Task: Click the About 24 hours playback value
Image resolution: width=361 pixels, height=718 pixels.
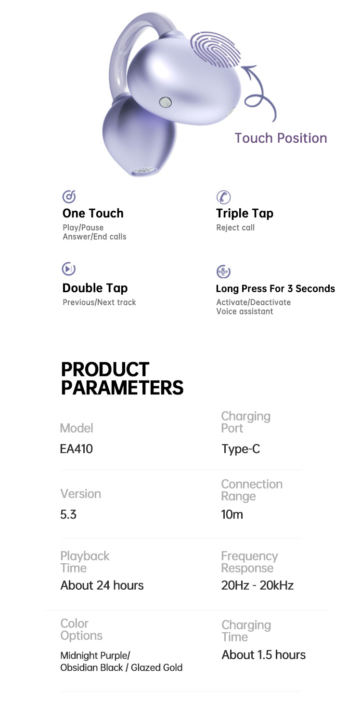Action: coord(102,585)
